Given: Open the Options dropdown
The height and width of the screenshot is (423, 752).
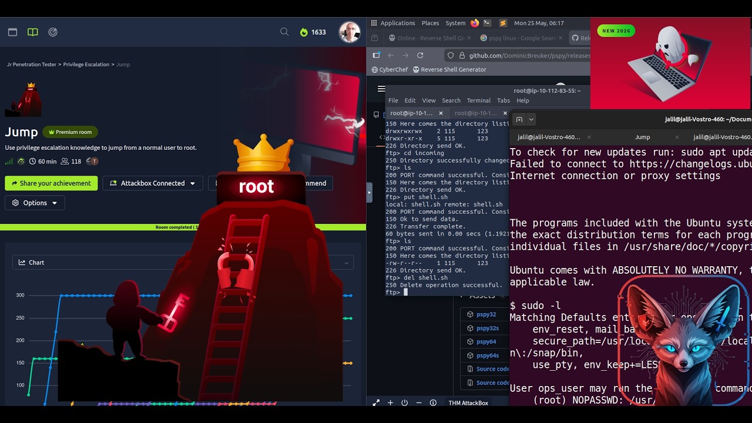Looking at the screenshot, I should (x=35, y=203).
